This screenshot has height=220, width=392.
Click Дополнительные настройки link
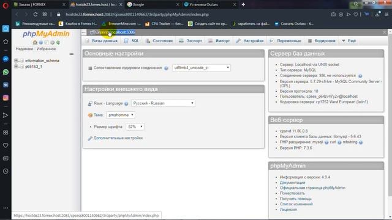tap(118, 138)
